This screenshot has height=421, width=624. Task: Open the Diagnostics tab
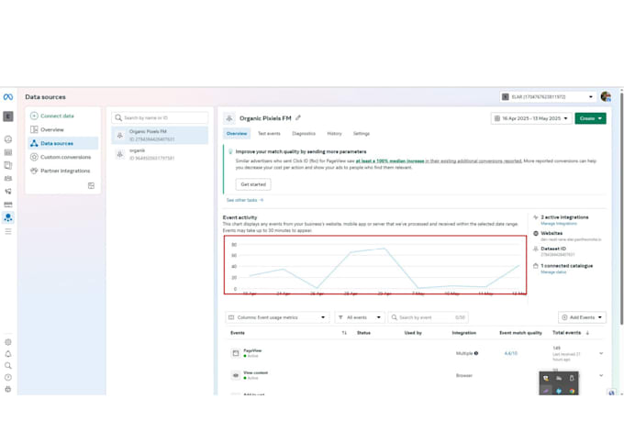coord(304,134)
